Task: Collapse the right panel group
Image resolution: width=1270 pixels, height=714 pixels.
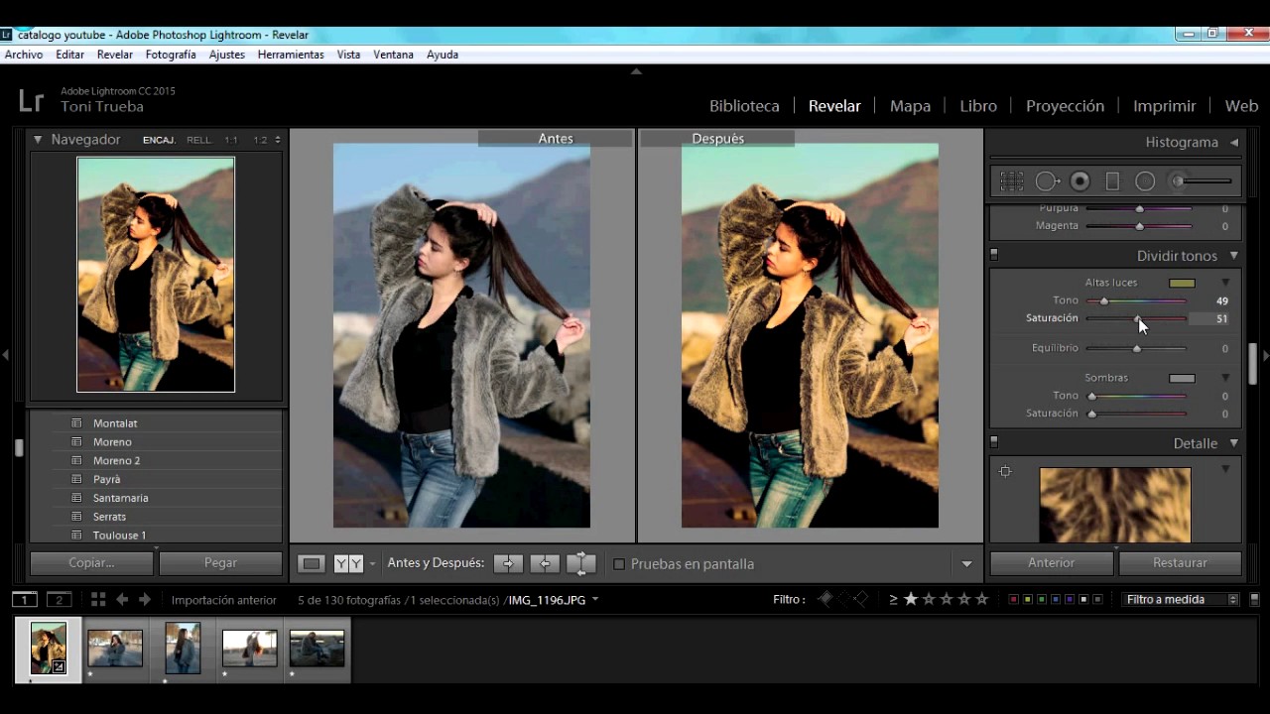Action: pos(1265,355)
